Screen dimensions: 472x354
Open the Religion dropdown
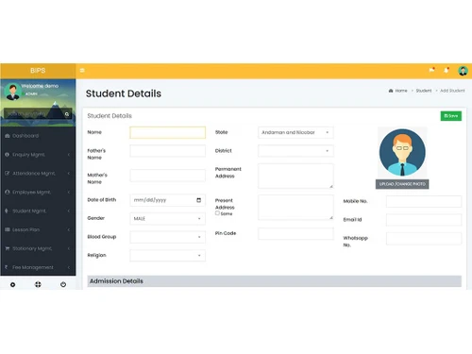click(167, 256)
